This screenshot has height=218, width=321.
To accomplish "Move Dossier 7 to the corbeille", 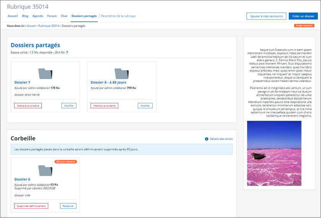I will point(28,106).
